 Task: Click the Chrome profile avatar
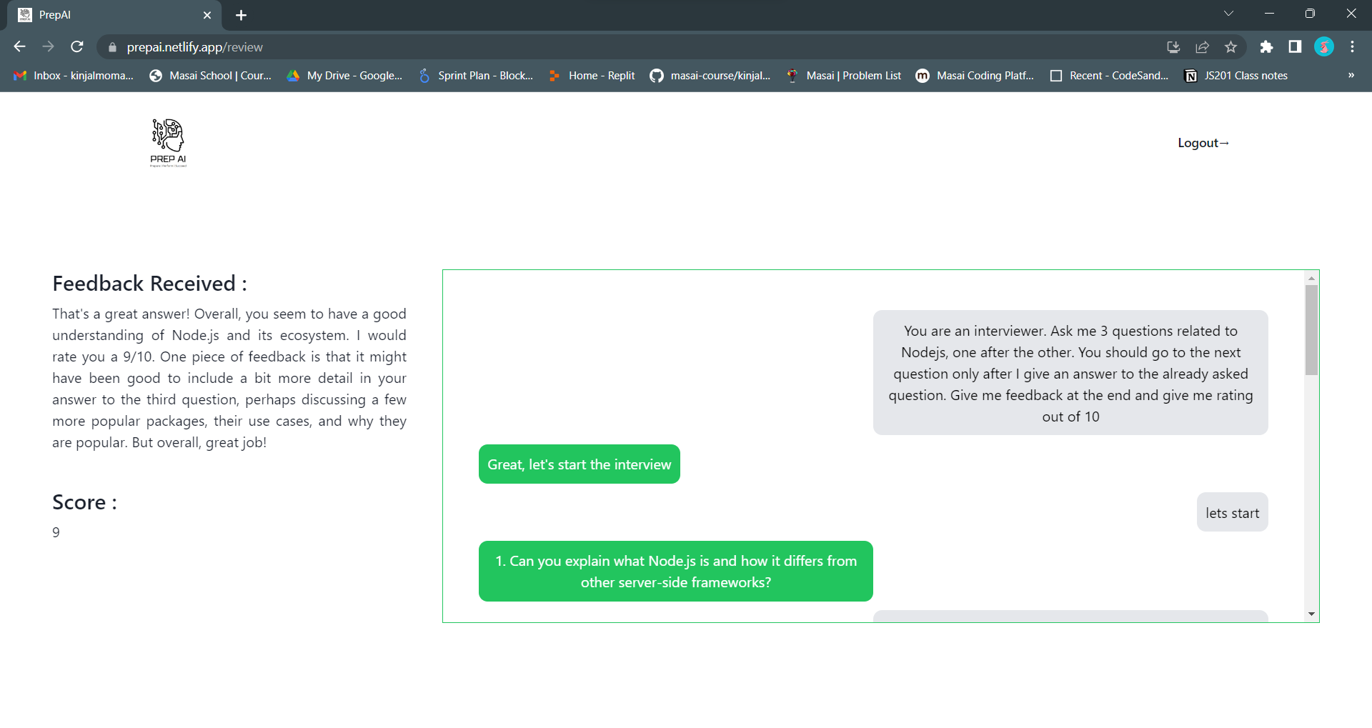click(x=1324, y=46)
